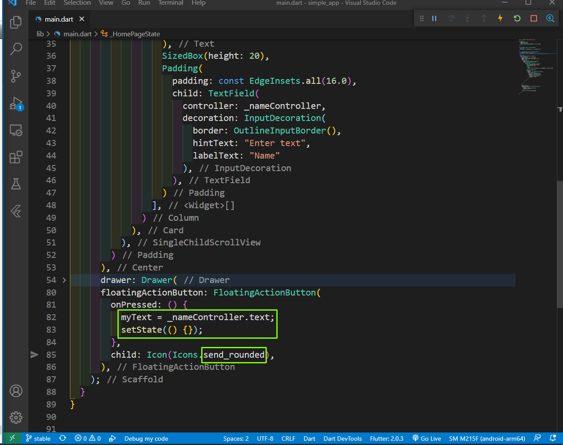Image resolution: width=563 pixels, height=445 pixels.
Task: Open the notifications bell
Action: tap(553, 438)
